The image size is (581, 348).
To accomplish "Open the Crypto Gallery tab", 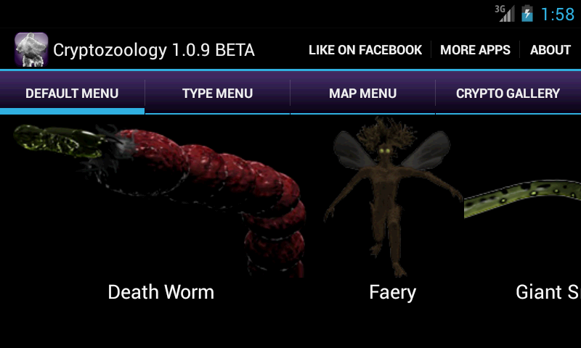I will pos(508,94).
